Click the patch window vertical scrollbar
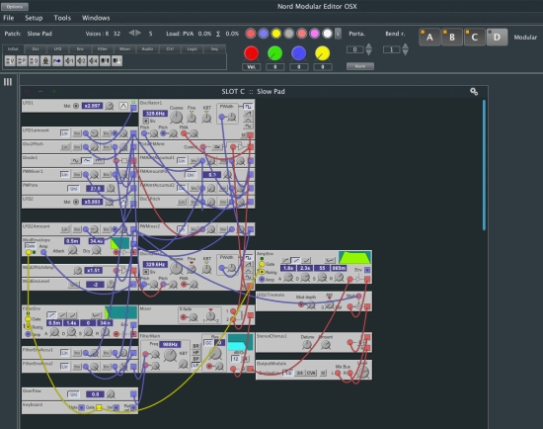Screen dimensions: 543x429 pos(484,165)
